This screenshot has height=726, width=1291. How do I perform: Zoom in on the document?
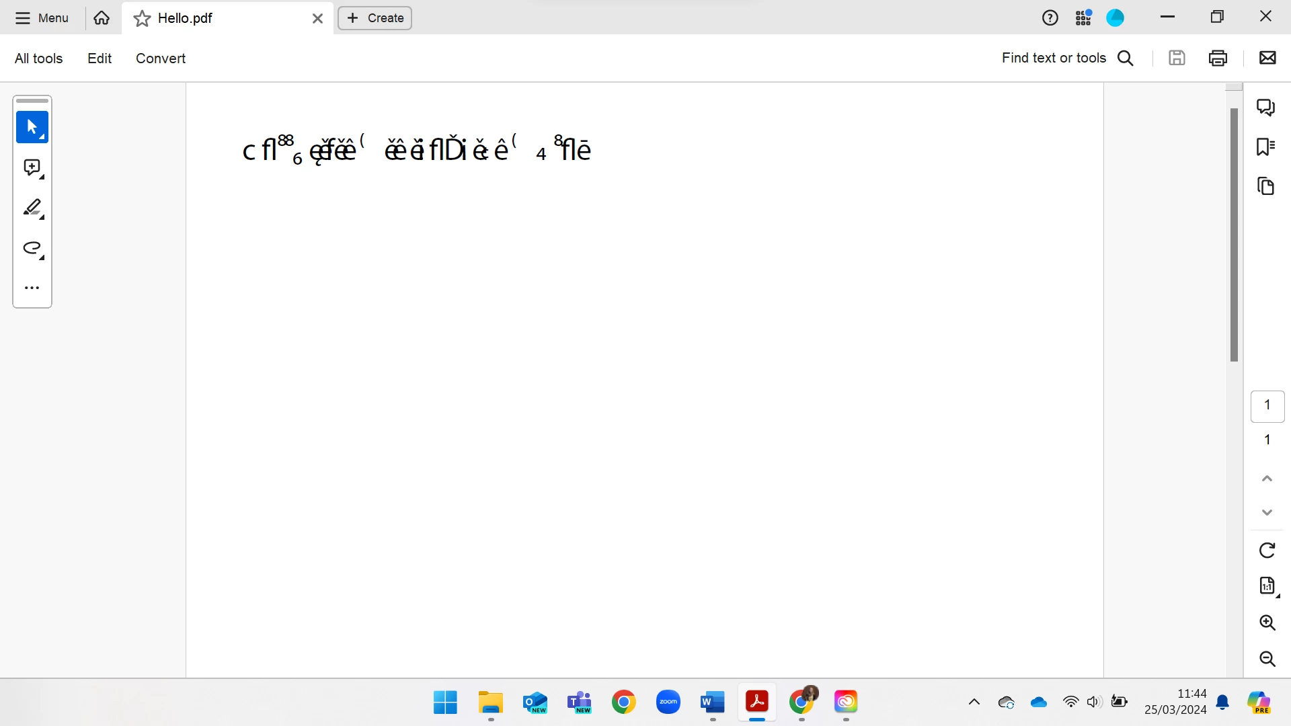[x=1267, y=622]
